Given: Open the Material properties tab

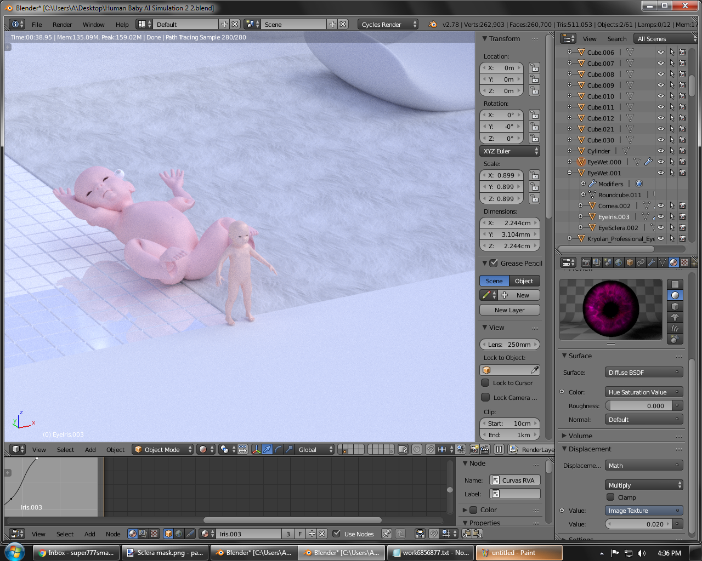Looking at the screenshot, I should click(673, 262).
